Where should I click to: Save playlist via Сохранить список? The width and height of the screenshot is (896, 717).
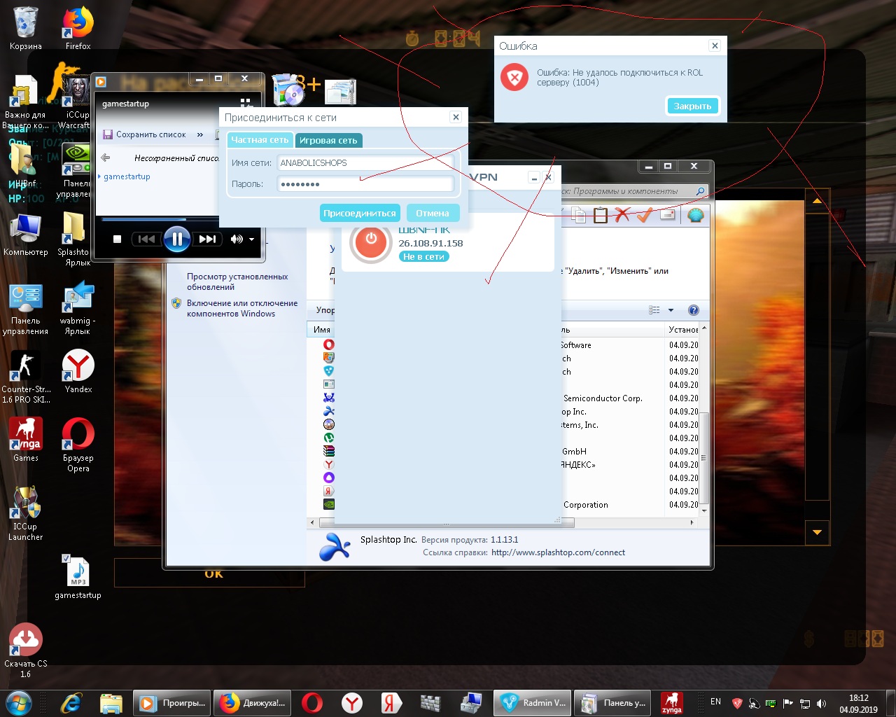[145, 134]
